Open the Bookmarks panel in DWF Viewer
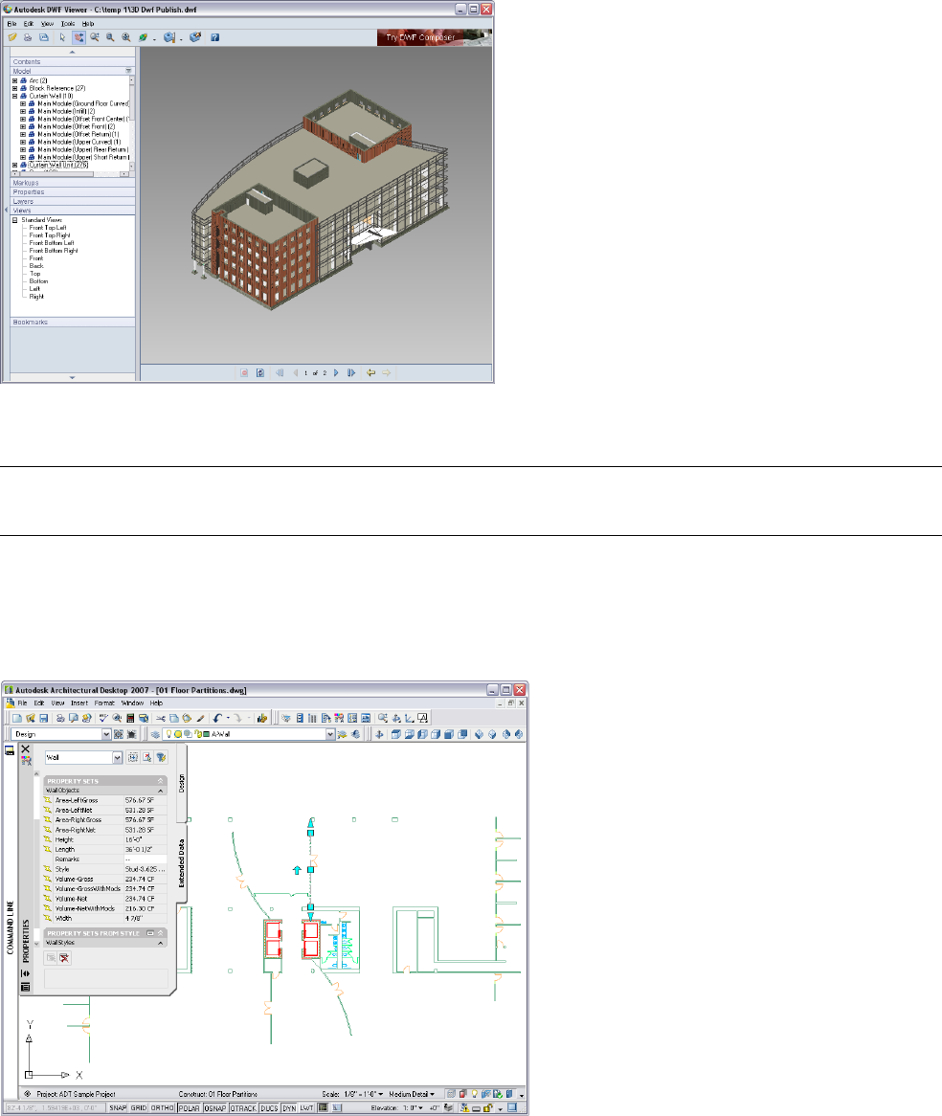 click(73, 322)
